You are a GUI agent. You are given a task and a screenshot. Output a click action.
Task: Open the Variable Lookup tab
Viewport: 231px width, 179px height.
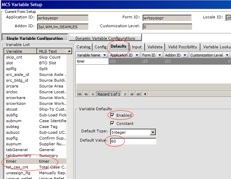[216, 47]
